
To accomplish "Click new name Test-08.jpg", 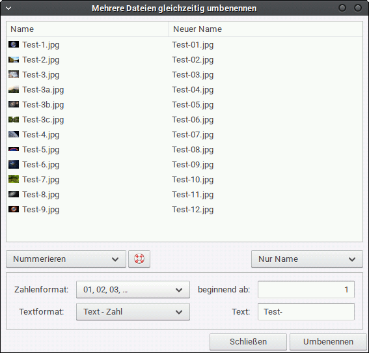I will (x=193, y=150).
